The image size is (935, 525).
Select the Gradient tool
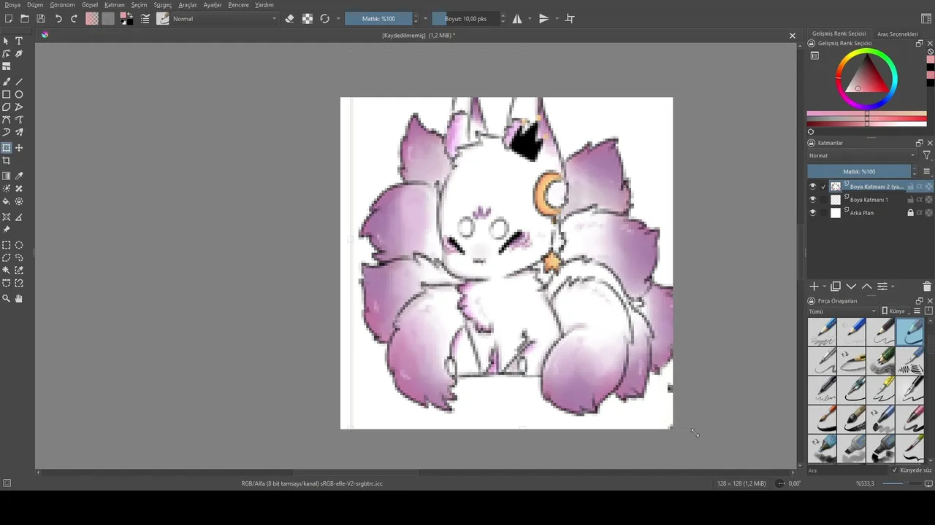point(7,176)
